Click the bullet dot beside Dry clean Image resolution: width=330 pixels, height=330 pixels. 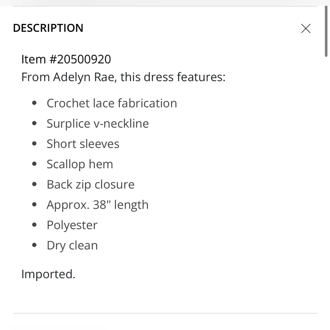tap(35, 246)
